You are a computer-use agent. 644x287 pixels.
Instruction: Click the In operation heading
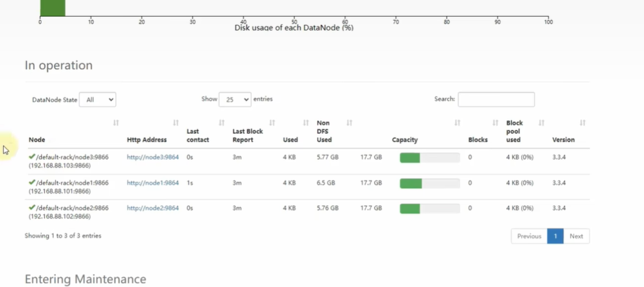click(59, 66)
